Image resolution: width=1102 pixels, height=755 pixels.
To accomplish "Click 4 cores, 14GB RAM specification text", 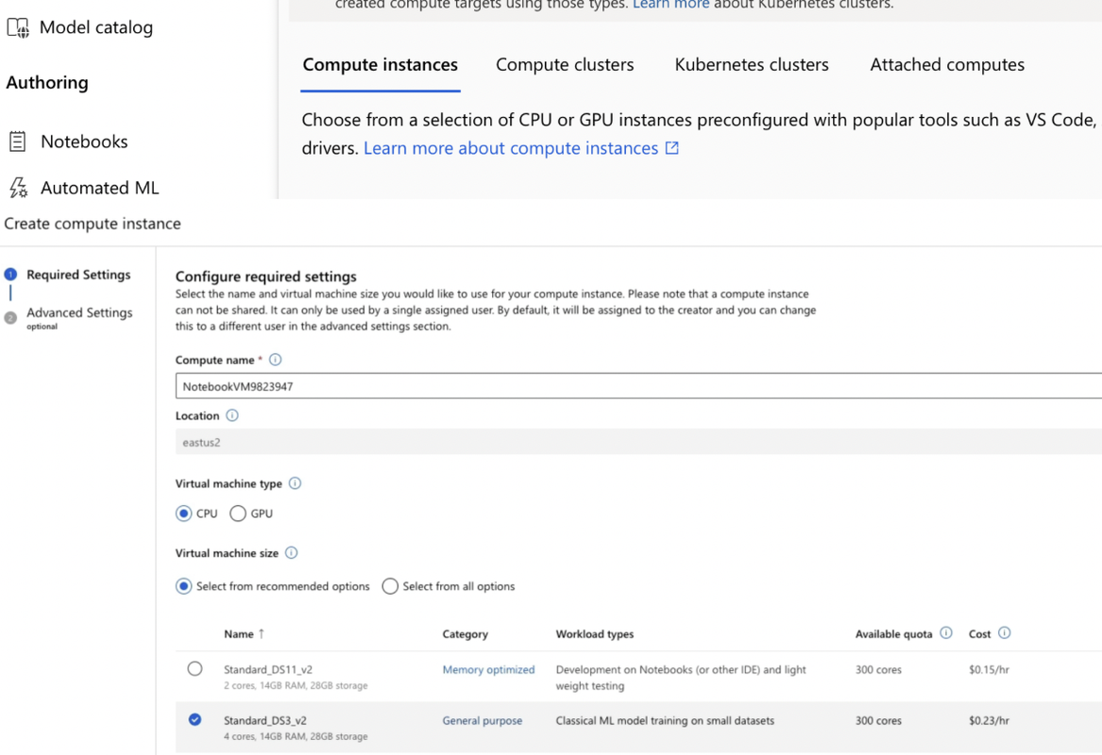I will point(296,736).
